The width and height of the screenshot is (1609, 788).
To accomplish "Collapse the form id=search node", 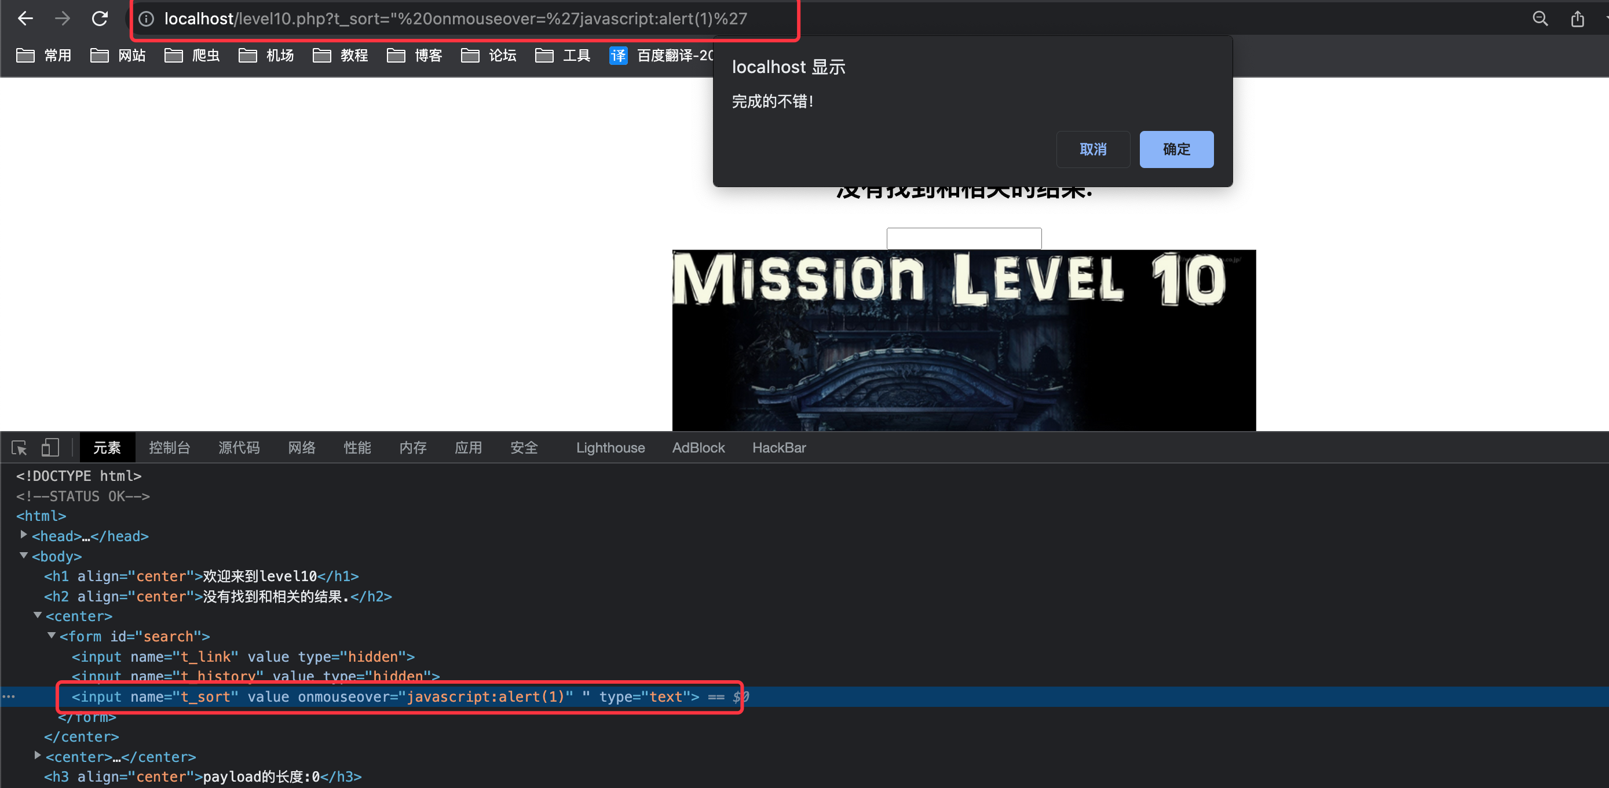I will click(x=52, y=635).
